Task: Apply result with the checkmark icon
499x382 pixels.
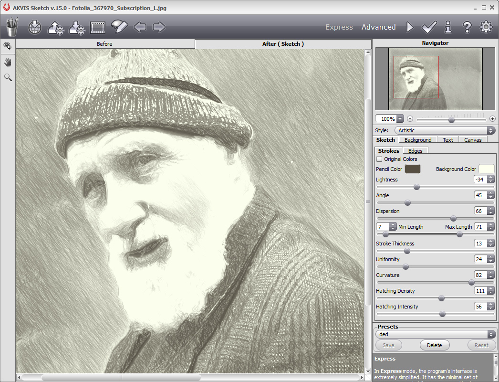Action: coord(429,27)
